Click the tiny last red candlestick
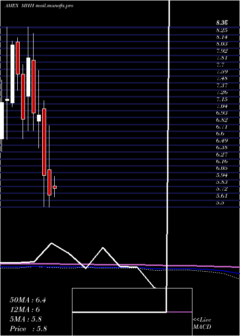The image size is (240, 336). click(x=55, y=187)
